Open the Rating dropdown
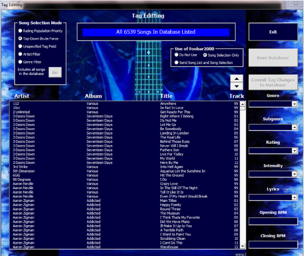The image size is (304, 256). pyautogui.click(x=294, y=151)
